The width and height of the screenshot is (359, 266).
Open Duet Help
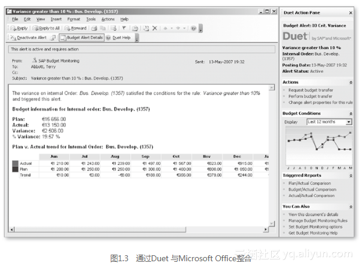click(118, 38)
